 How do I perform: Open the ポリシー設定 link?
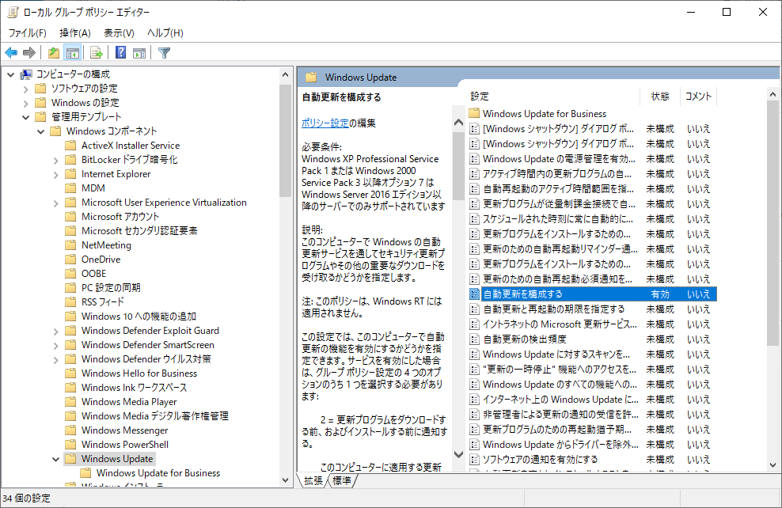coord(325,123)
